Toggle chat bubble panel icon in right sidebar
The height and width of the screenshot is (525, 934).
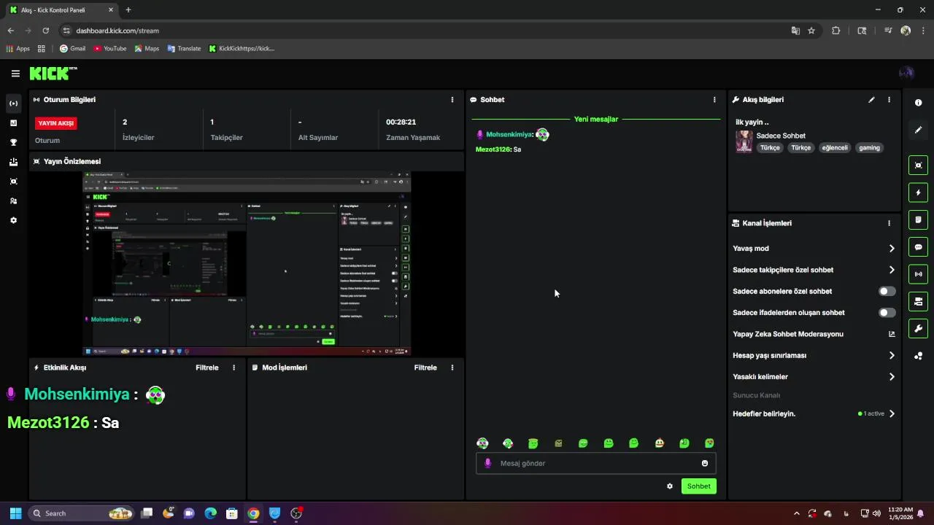coord(918,247)
